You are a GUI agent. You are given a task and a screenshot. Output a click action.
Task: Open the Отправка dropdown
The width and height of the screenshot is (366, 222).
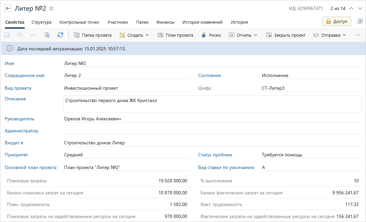point(330,35)
